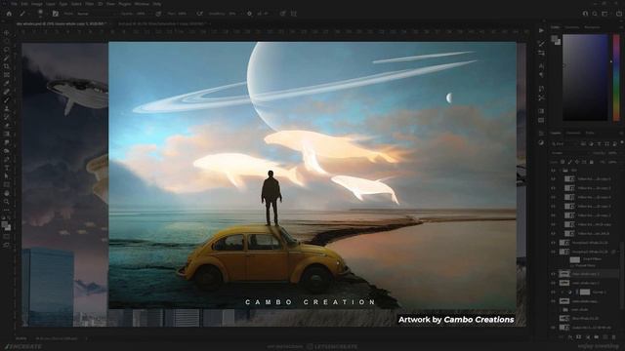The image size is (625, 351).
Task: Switch to the Paths tab
Action: tap(590, 133)
